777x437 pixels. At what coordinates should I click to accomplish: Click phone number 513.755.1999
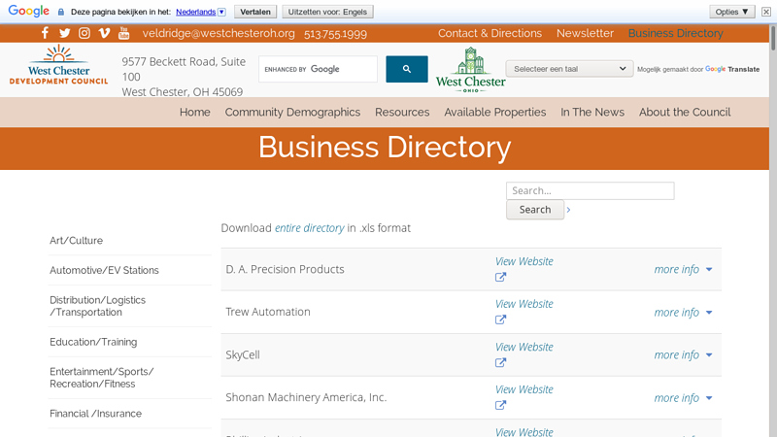coord(335,34)
